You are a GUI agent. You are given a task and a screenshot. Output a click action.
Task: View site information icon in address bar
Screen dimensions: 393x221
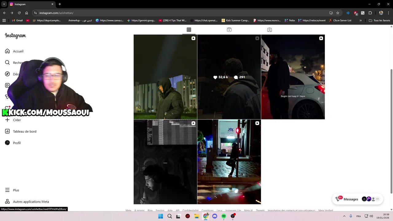(35, 13)
